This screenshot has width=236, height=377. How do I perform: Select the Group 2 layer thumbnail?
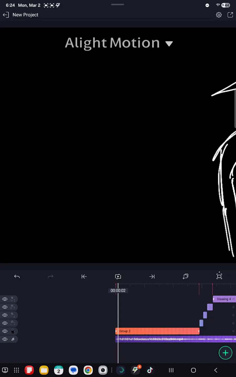coord(13,331)
